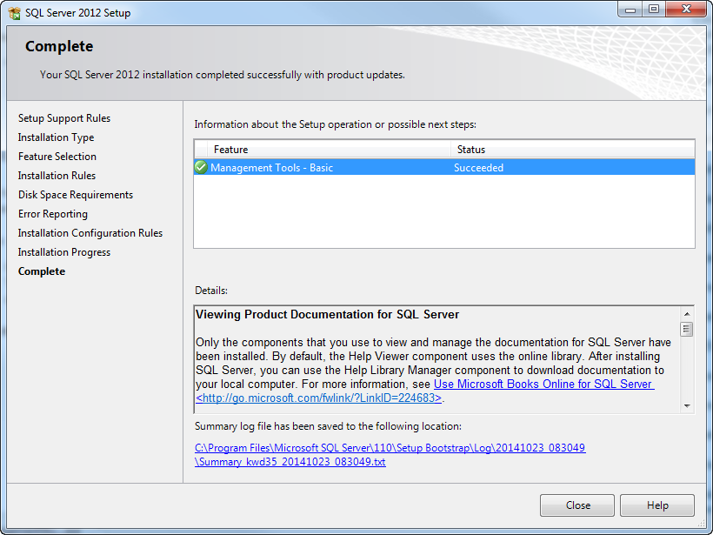Click the green success checkmark icon
This screenshot has width=713, height=535.
coord(201,167)
